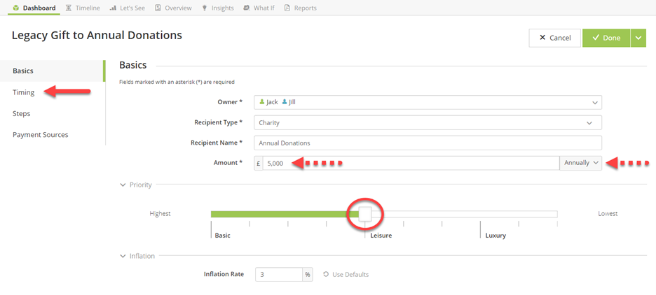Screen dimensions: 656x295
Task: Click the Jack owner tag
Action: coord(268,102)
